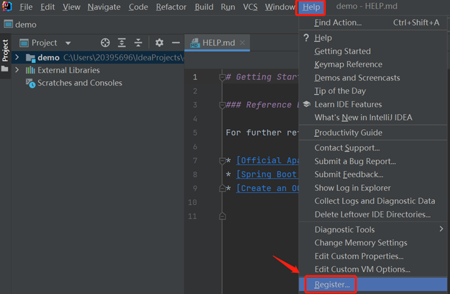Click the HELP.md markdown file icon
The image size is (450, 294).
point(195,43)
